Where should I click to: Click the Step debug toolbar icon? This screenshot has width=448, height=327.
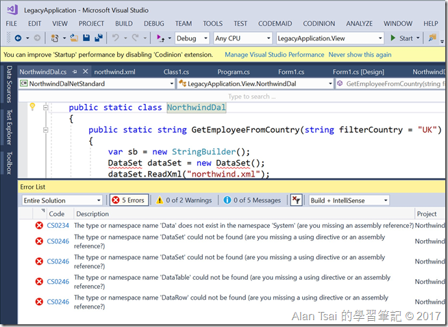[160, 38]
